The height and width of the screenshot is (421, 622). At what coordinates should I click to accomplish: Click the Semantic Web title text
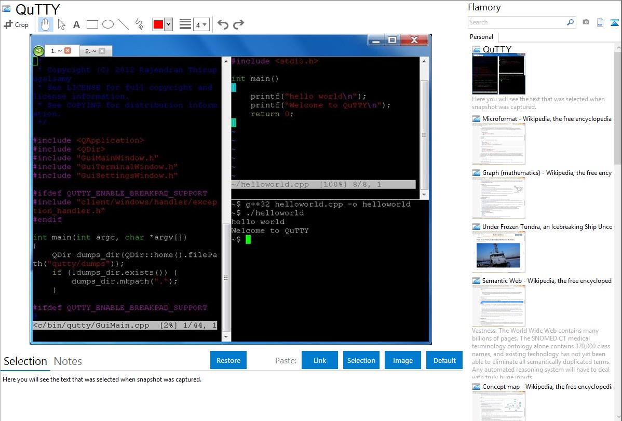pyautogui.click(x=547, y=280)
